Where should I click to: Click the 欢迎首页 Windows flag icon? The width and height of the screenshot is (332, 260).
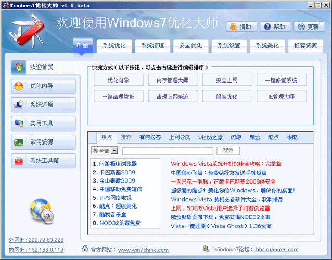click(19, 68)
